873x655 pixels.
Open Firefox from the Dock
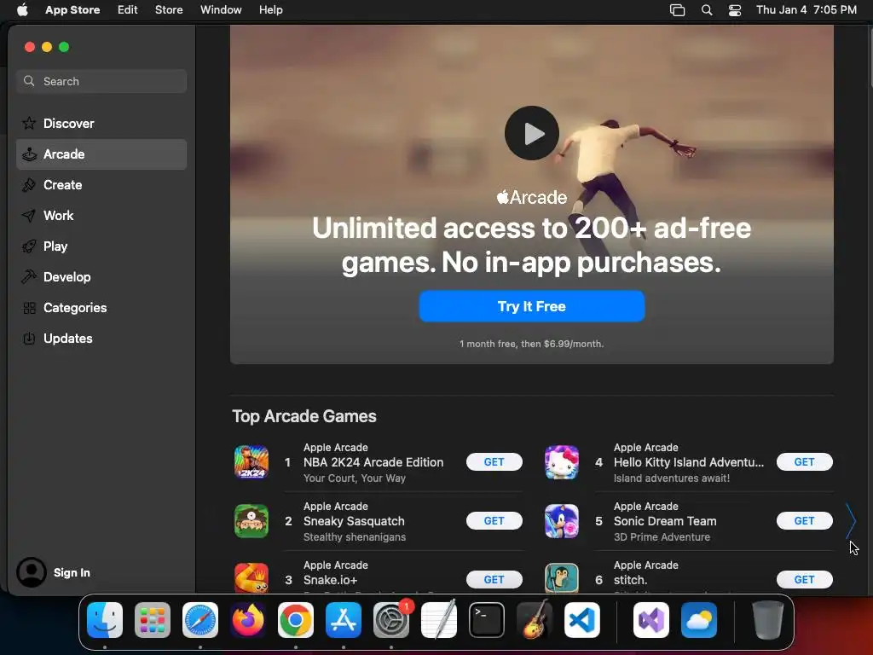[248, 620]
